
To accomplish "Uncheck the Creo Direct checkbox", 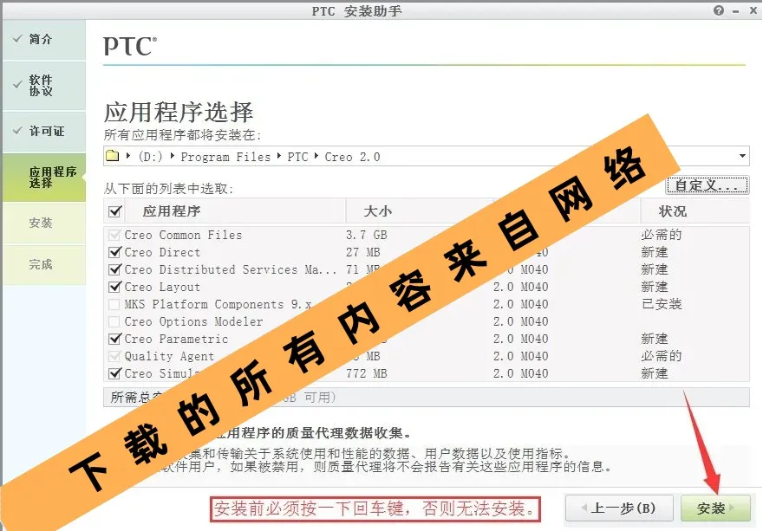I will [x=114, y=252].
